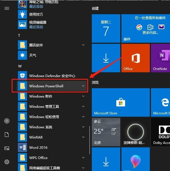Select Windows Defender 安全中心 entry
This screenshot has height=171, width=170.
point(52,76)
